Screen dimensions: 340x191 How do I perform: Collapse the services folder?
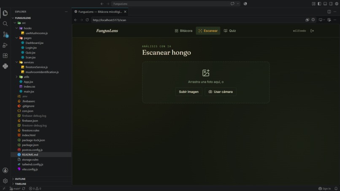point(16,62)
